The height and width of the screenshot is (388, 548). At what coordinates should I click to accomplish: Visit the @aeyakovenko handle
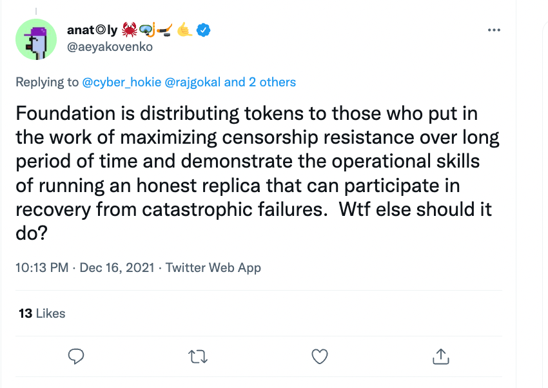click(x=110, y=46)
